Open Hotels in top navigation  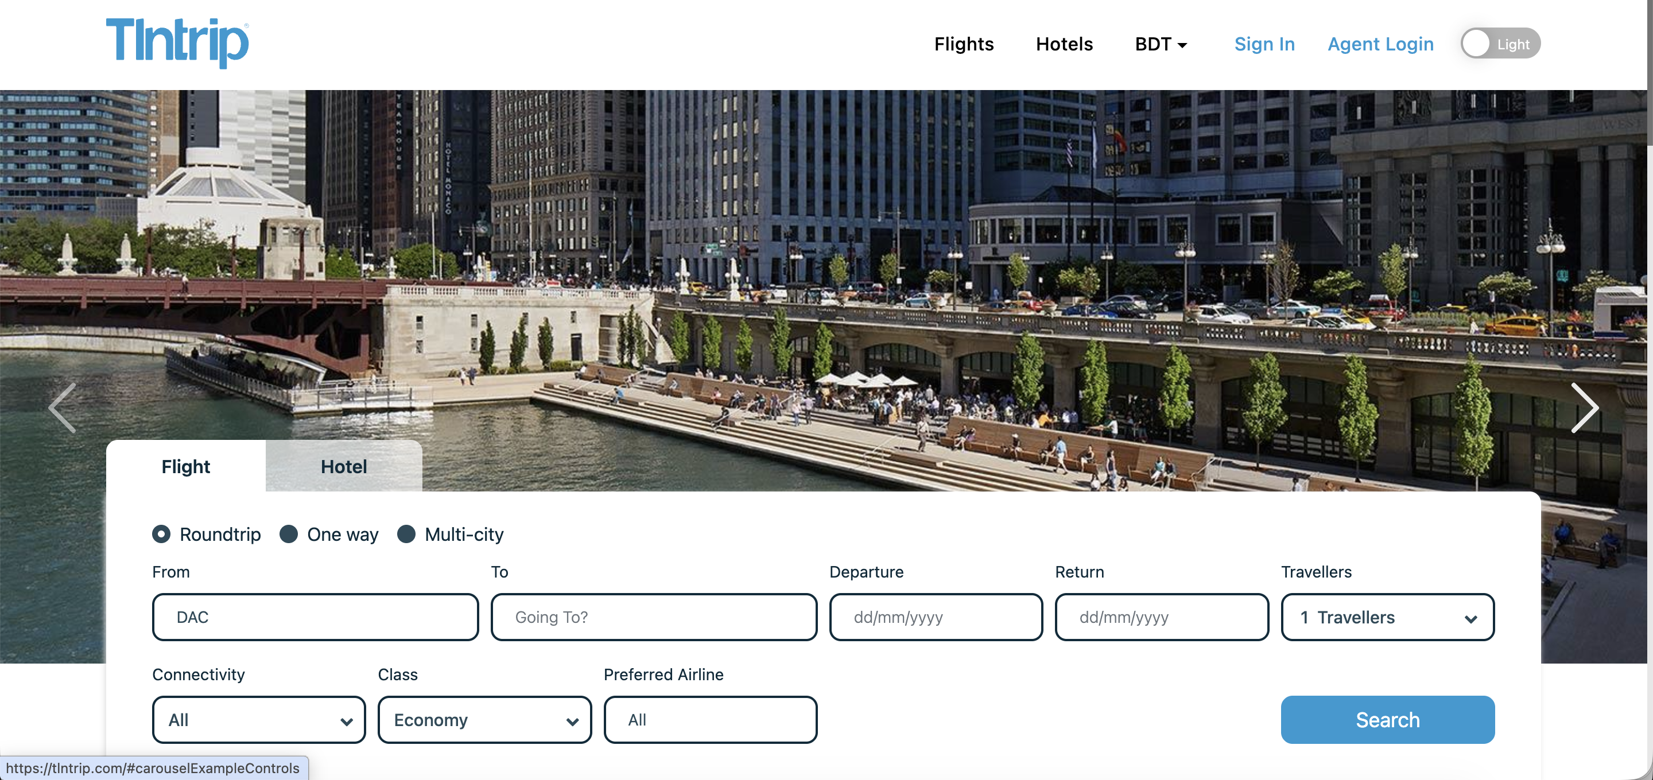point(1064,44)
